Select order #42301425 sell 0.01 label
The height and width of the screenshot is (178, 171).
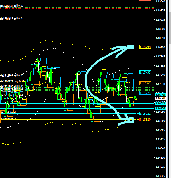point(12,18)
